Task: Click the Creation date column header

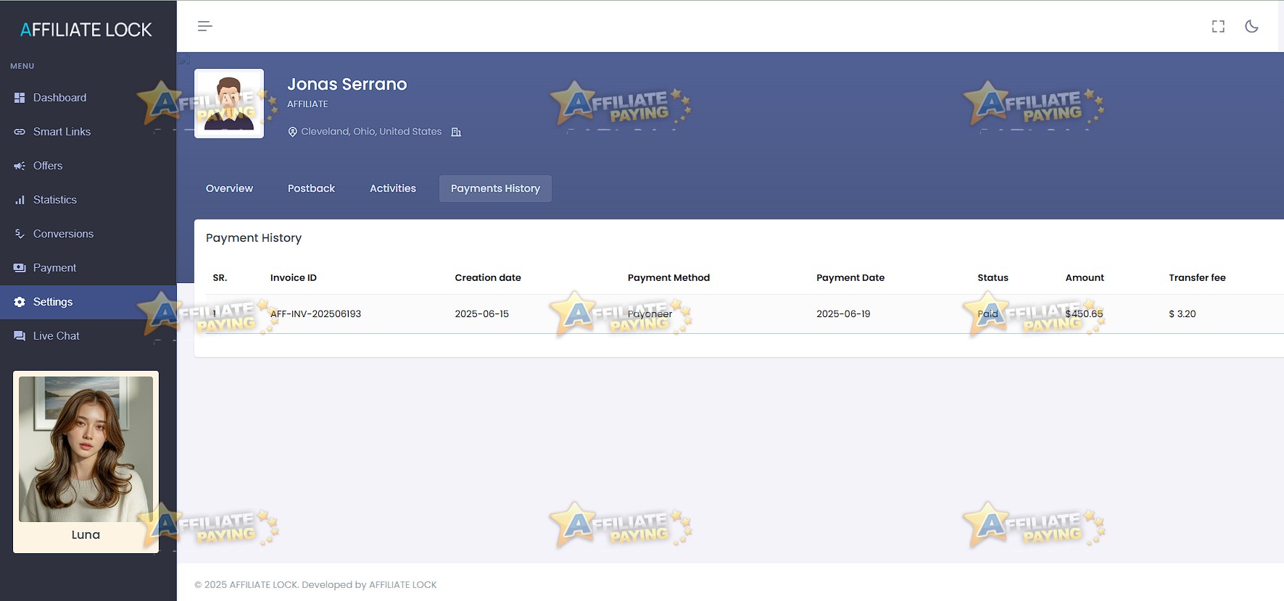Action: click(488, 277)
